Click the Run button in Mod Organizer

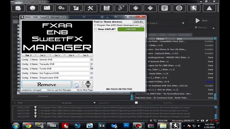[x=201, y=21]
